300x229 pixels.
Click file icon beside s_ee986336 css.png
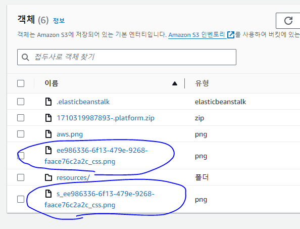48,194
